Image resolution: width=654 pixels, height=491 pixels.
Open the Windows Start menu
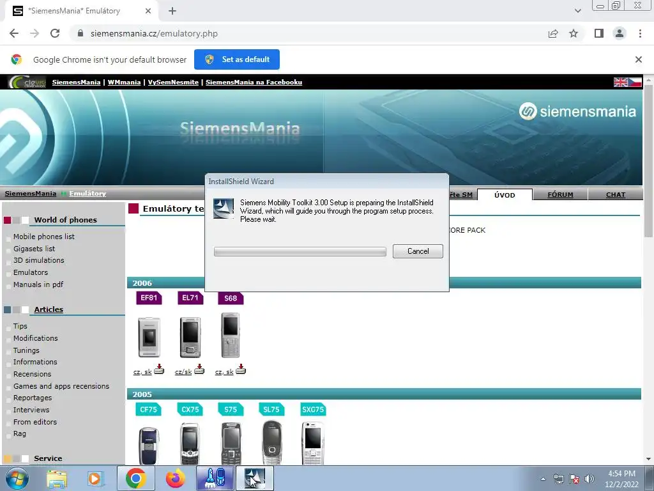[17, 478]
